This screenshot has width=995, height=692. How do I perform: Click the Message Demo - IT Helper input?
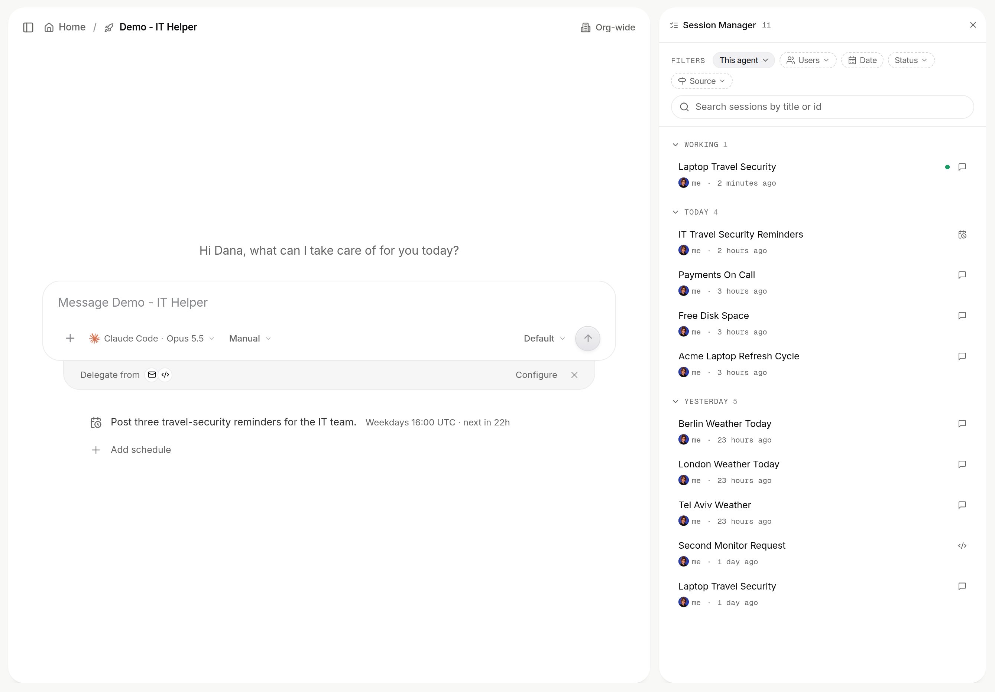328,303
